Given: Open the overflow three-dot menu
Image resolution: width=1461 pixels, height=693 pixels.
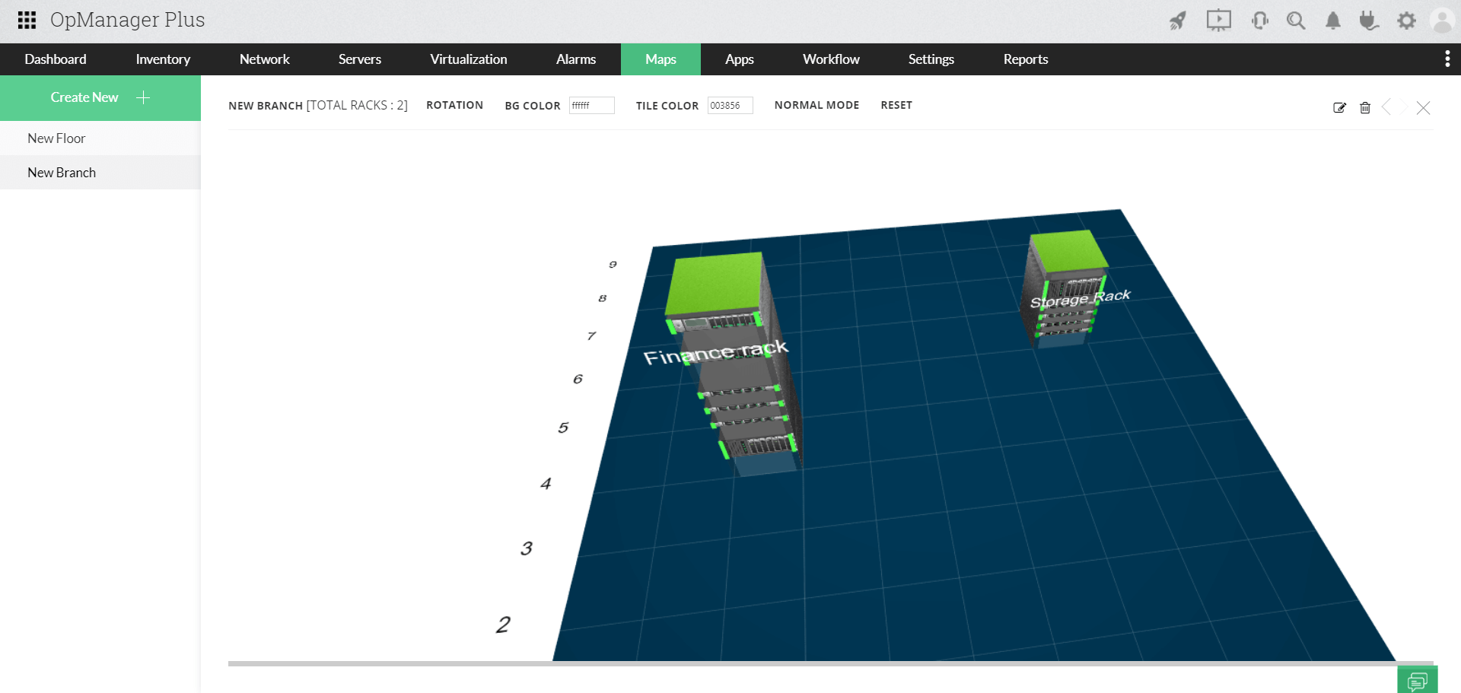Looking at the screenshot, I should (1447, 59).
